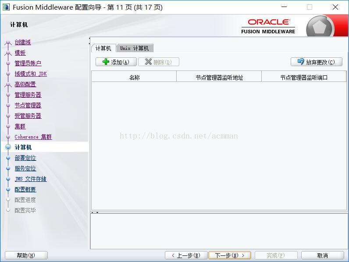The height and width of the screenshot is (262, 349).
Task: Click the 节点管理器监听地址 column header
Action: tap(219, 78)
